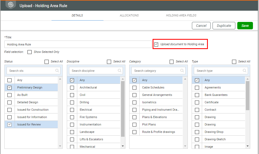Select the Electrical discipline checkbox

tap(72, 110)
